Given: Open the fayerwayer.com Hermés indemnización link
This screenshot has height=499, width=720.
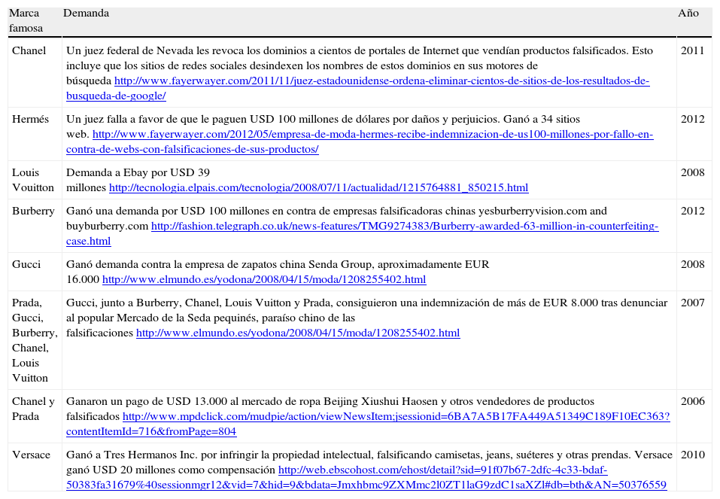Looking at the screenshot, I should click(372, 135).
